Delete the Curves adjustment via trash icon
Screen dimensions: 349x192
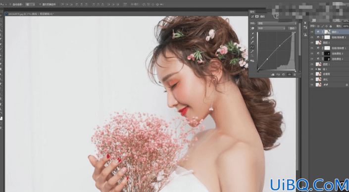pos(295,75)
